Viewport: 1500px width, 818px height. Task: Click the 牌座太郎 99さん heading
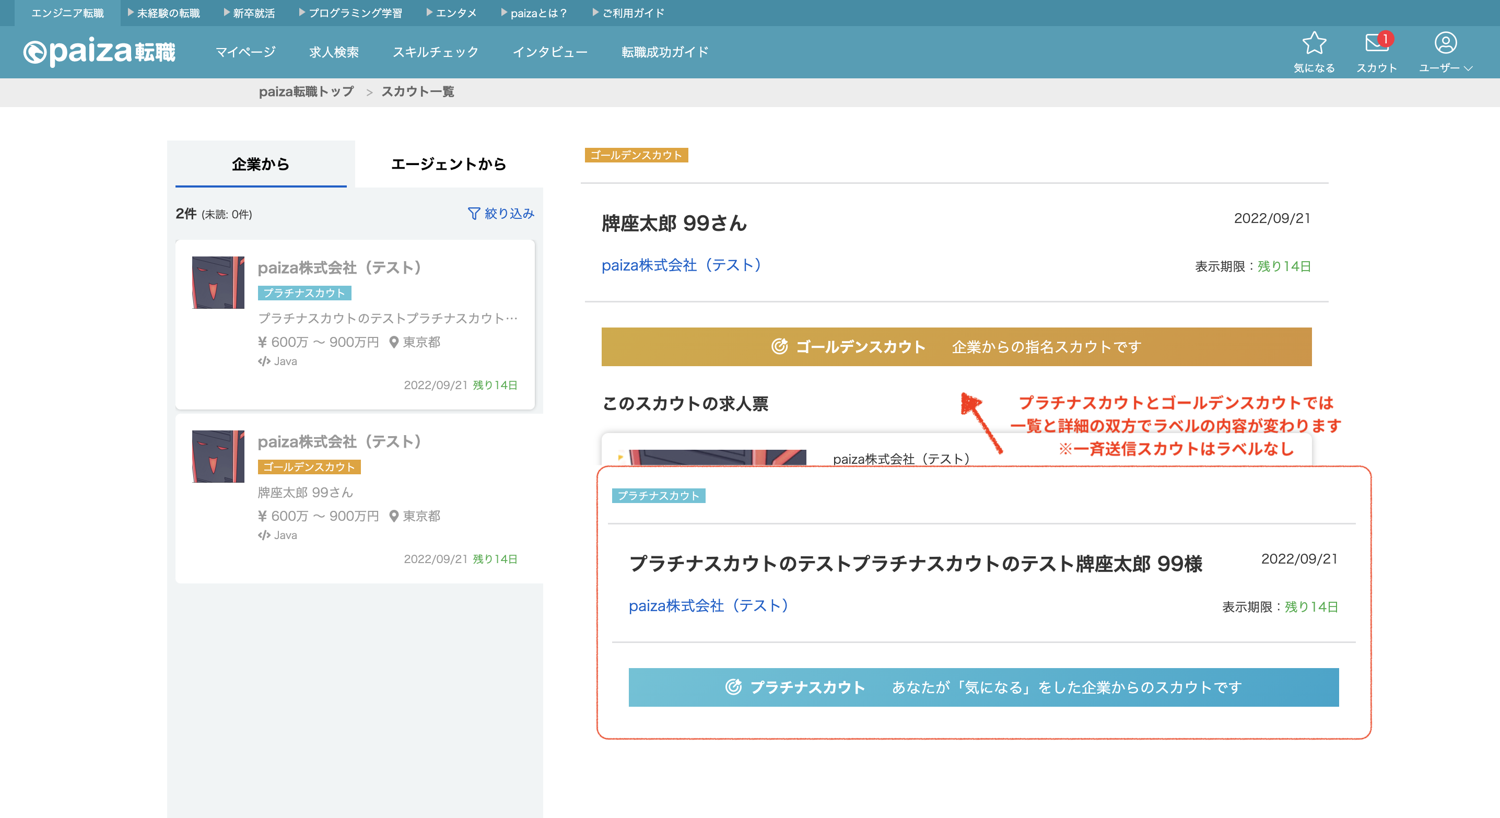click(674, 223)
